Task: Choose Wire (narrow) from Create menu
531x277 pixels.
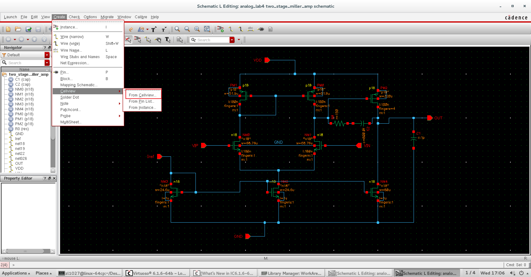Action: pos(88,37)
